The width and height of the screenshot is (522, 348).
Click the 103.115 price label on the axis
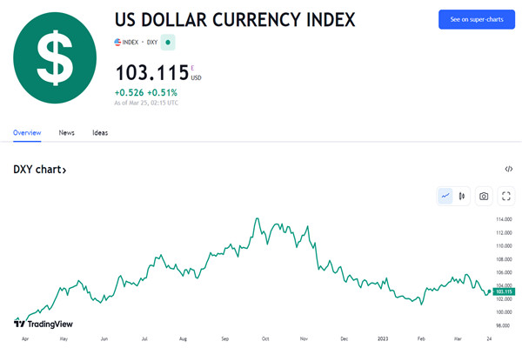[504, 291]
